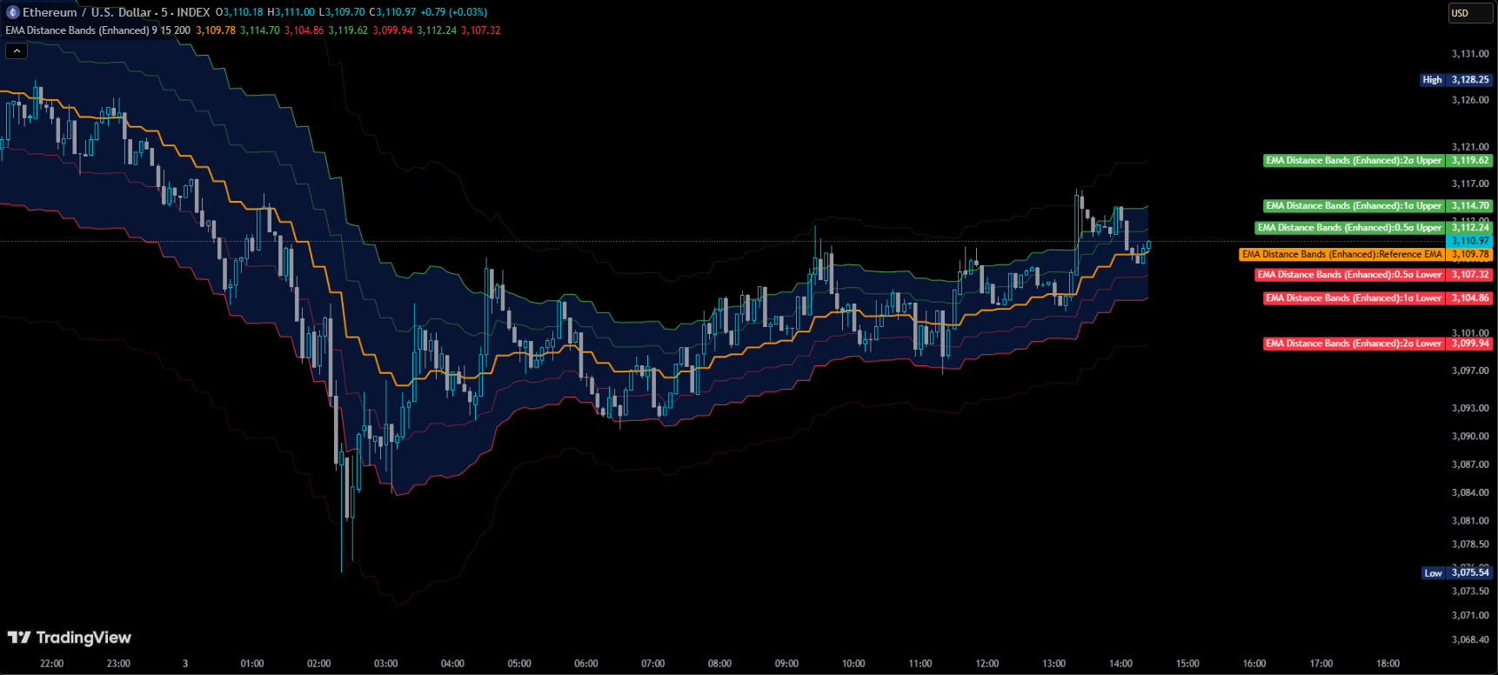Open the USD currency selector
This screenshot has width=1498, height=675.
tap(1469, 13)
